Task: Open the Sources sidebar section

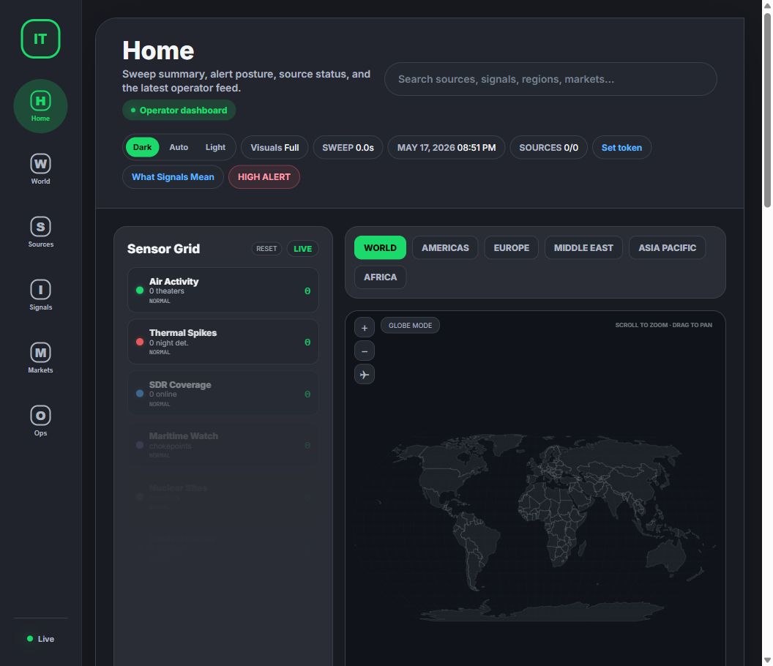Action: click(x=40, y=232)
